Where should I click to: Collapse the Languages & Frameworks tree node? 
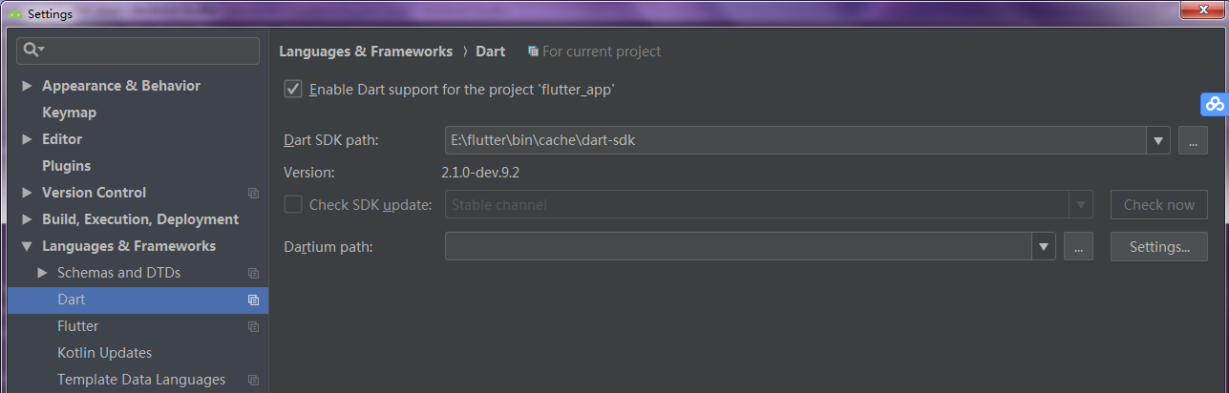tap(27, 246)
